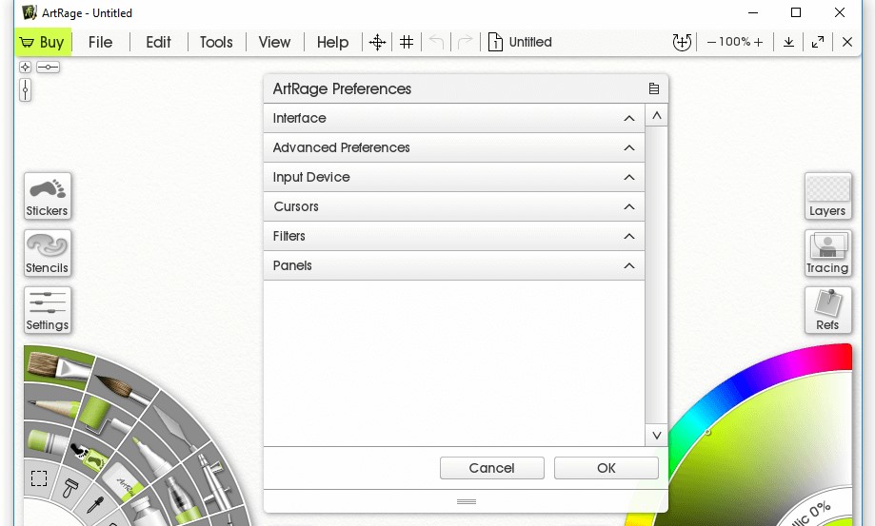875x526 pixels.
Task: Choose the dashed-rectangle Selection tool
Action: click(38, 478)
